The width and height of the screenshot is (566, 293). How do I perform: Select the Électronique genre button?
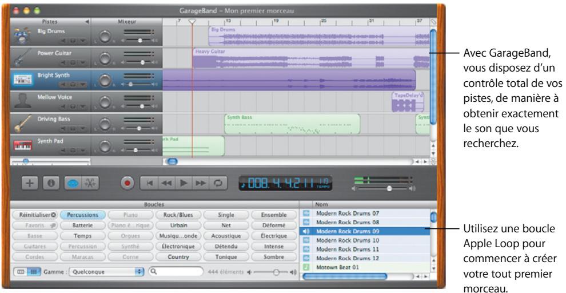(178, 247)
